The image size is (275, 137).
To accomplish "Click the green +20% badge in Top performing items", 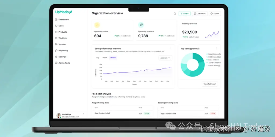I will (x=147, y=113).
